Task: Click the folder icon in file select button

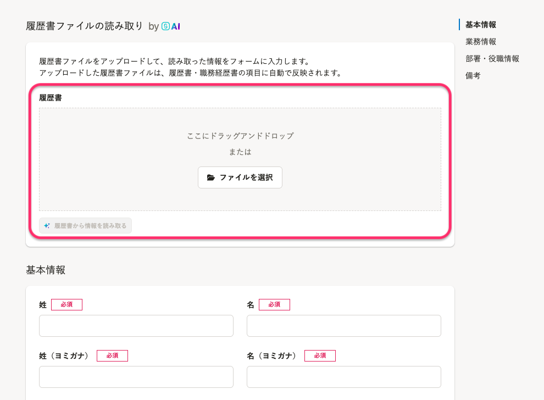Action: tap(210, 177)
